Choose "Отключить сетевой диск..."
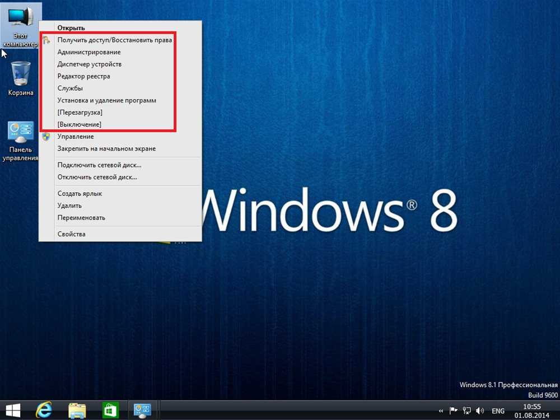Image resolution: width=560 pixels, height=420 pixels. (120, 177)
